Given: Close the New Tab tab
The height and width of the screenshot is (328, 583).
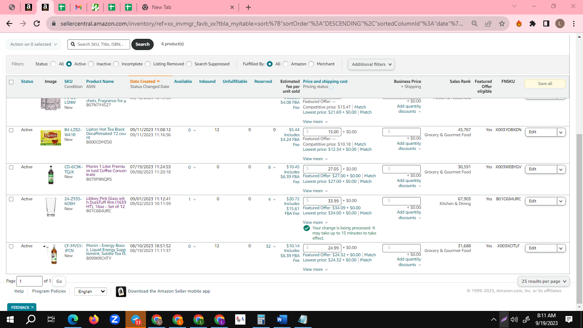Looking at the screenshot, I should (232, 7).
